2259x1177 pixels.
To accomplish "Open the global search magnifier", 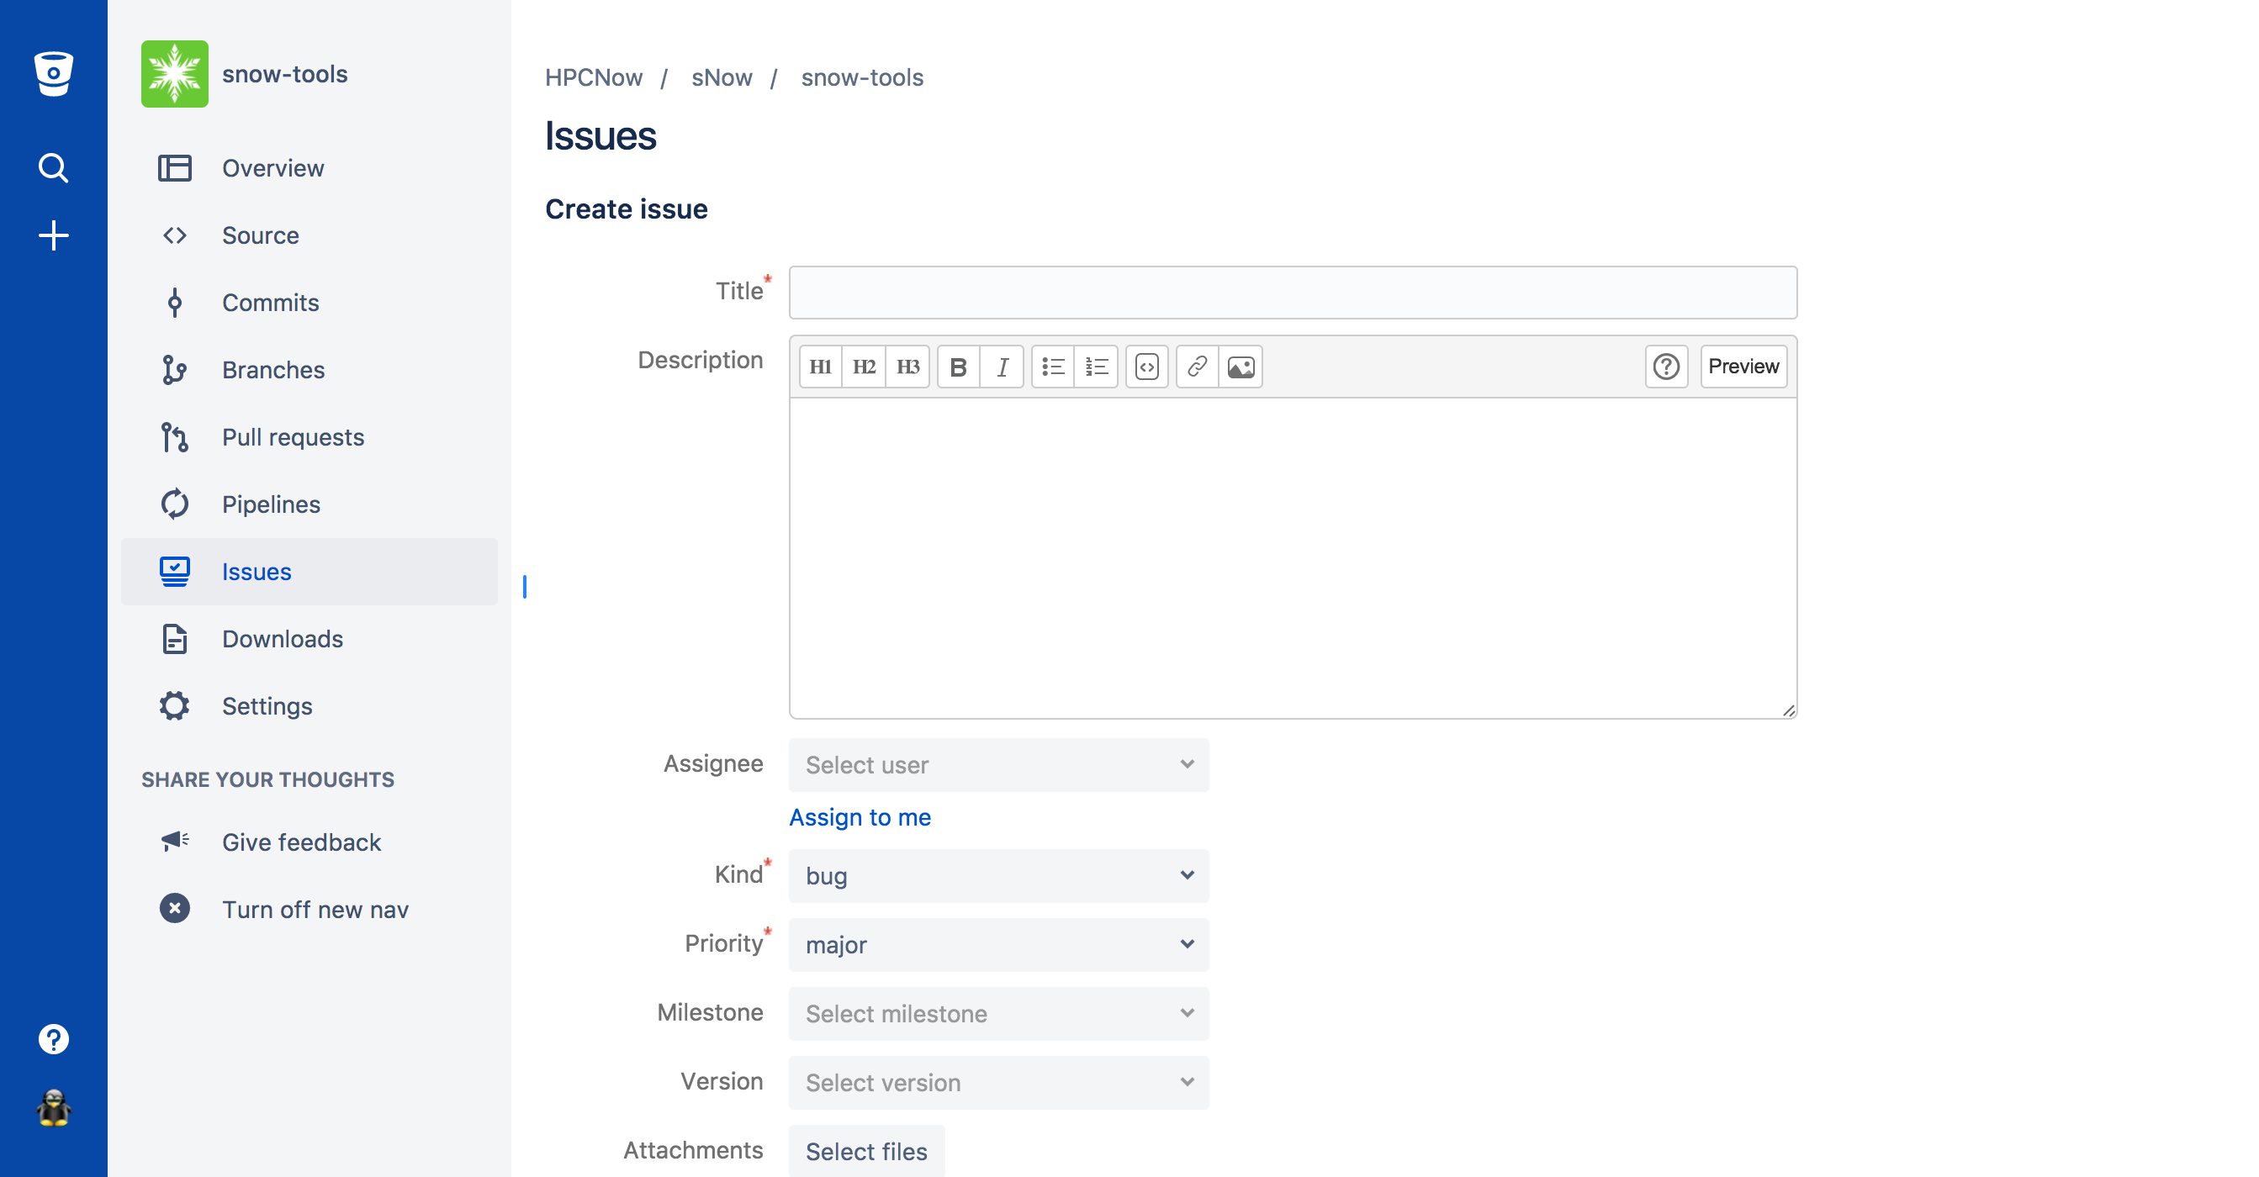I will point(54,167).
